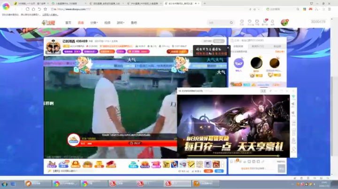Select first tab in chat panel
This screenshot has height=189, width=338.
238,46
